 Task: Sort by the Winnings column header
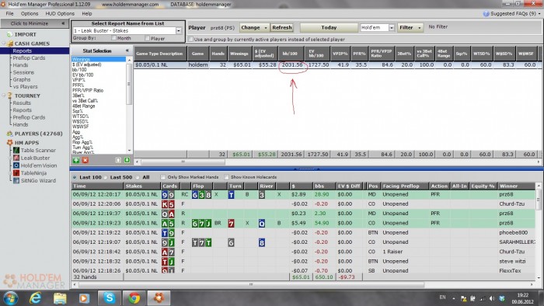[239, 54]
